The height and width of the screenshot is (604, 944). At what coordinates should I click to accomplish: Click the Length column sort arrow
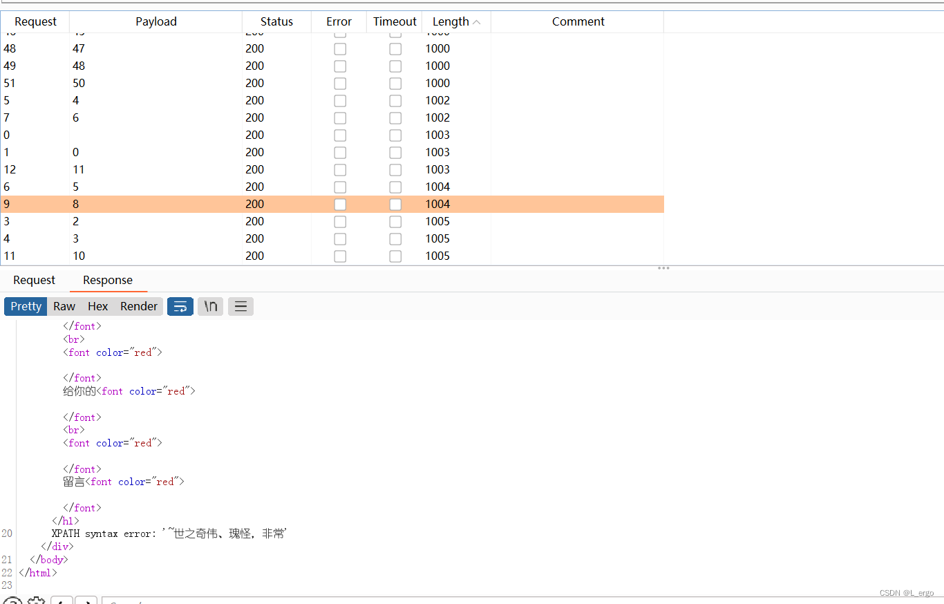(478, 21)
